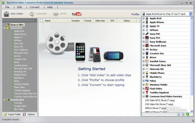Click the Name column header
The image size is (195, 123).
tap(56, 21)
